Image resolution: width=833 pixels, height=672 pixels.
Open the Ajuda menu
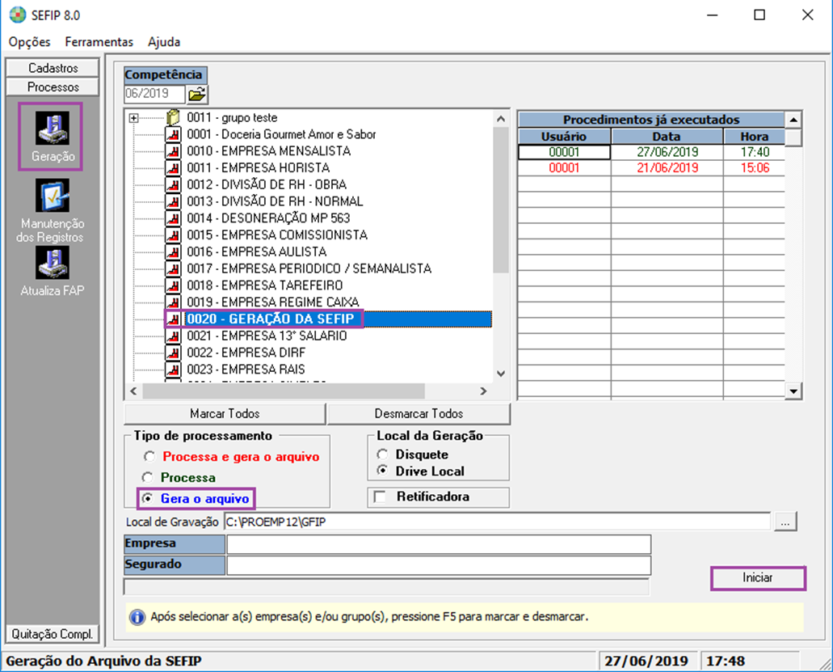pyautogui.click(x=164, y=42)
